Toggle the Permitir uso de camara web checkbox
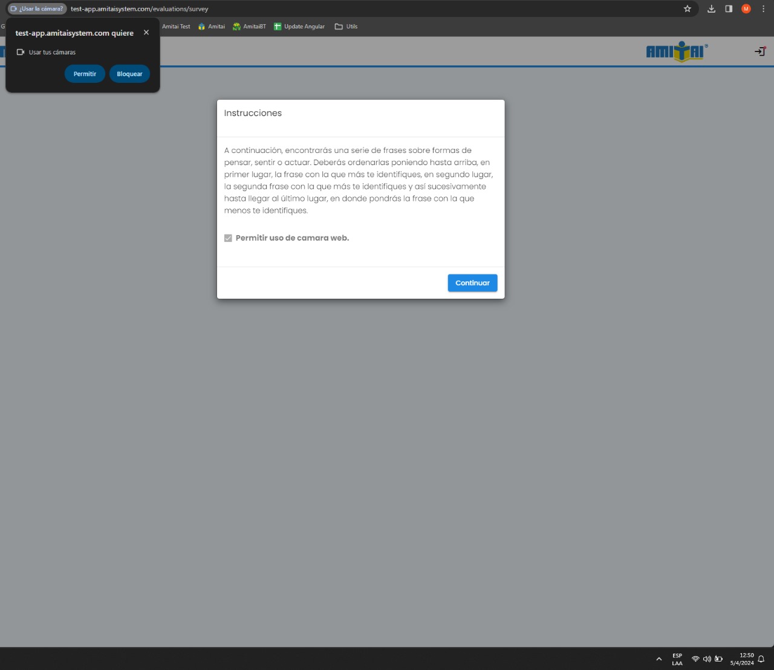Image resolution: width=774 pixels, height=670 pixels. (x=228, y=238)
